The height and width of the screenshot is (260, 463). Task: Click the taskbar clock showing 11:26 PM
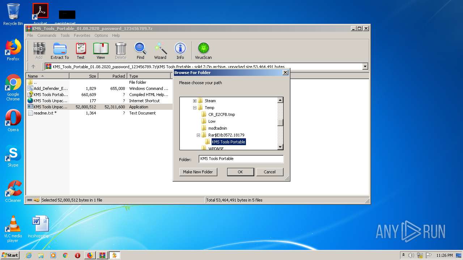pyautogui.click(x=444, y=255)
